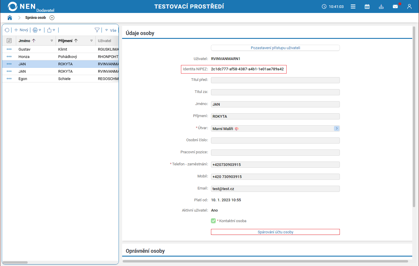This screenshot has width=419, height=266.
Task: Open the hamburger menu in header
Action: 353,6
